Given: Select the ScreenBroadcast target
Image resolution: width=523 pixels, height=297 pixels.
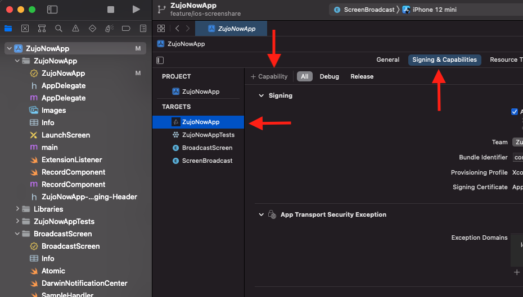Looking at the screenshot, I should [202, 161].
